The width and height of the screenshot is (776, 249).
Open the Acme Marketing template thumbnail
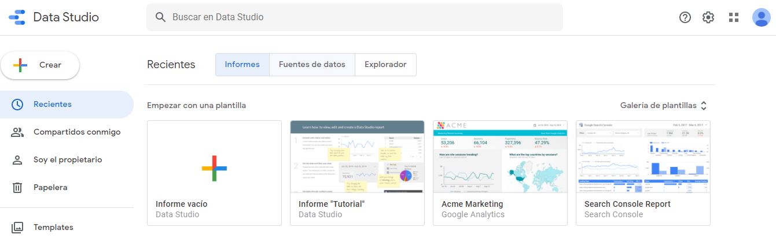(x=500, y=157)
